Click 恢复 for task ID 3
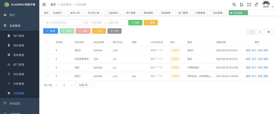277x114 pixels. coord(260,67)
